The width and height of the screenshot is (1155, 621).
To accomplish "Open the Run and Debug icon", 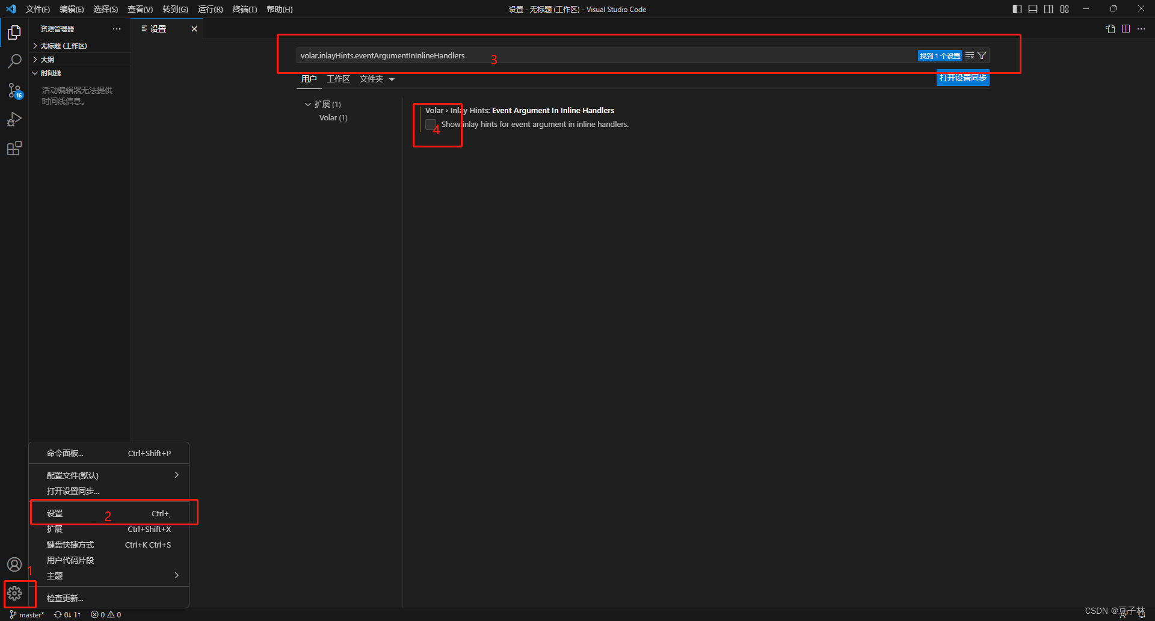I will click(14, 119).
